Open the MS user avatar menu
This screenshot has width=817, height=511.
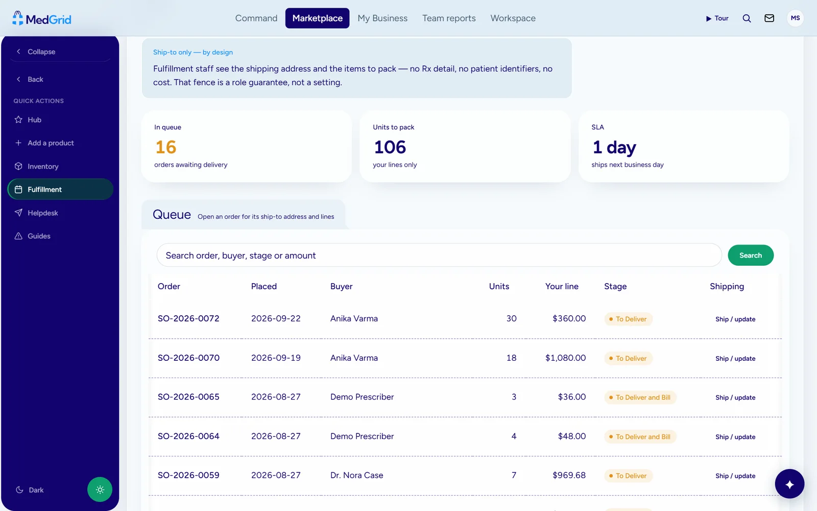coord(795,18)
